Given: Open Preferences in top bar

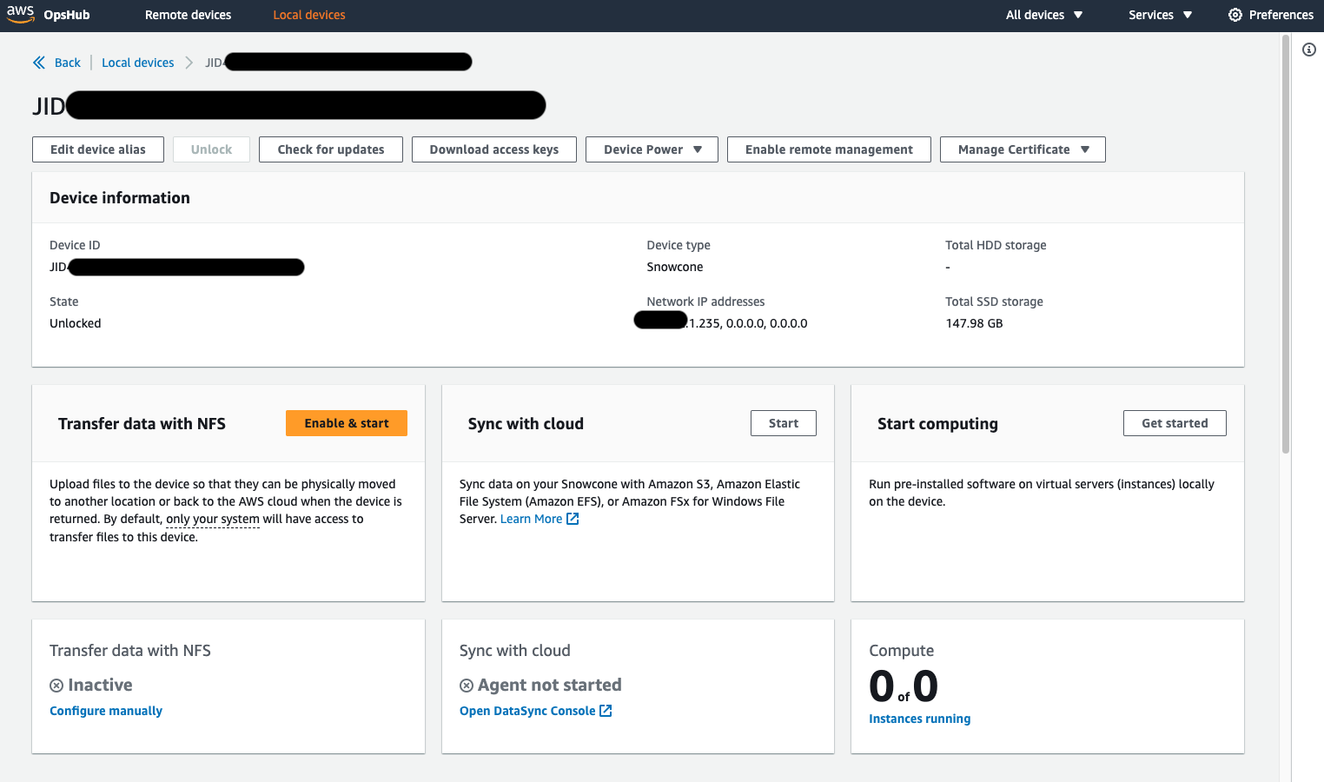Looking at the screenshot, I should coord(1271,15).
